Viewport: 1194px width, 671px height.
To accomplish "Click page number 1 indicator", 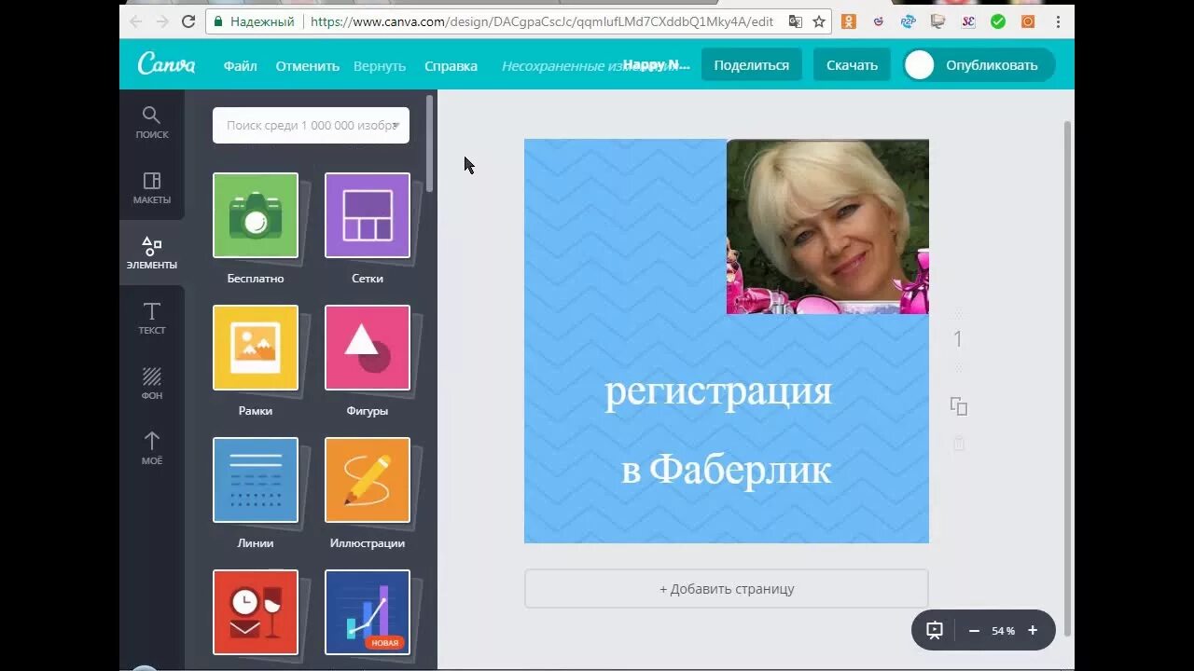I will [958, 340].
